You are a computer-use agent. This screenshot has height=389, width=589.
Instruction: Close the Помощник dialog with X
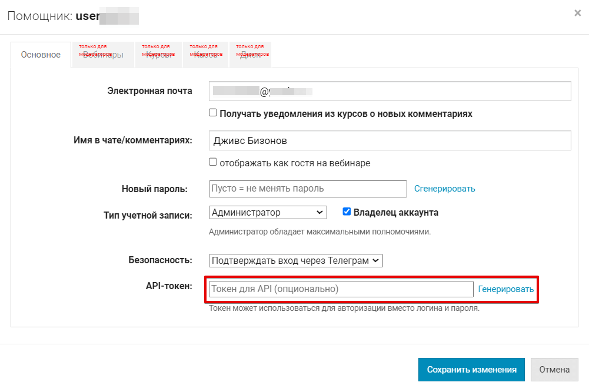coord(577,13)
